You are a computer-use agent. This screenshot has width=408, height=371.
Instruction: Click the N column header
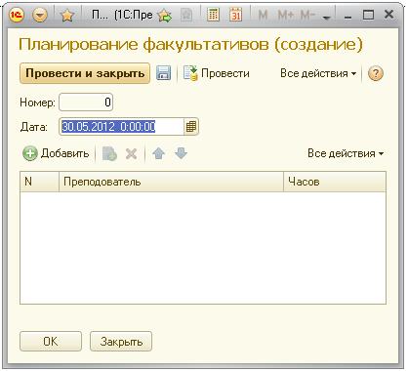(39, 182)
